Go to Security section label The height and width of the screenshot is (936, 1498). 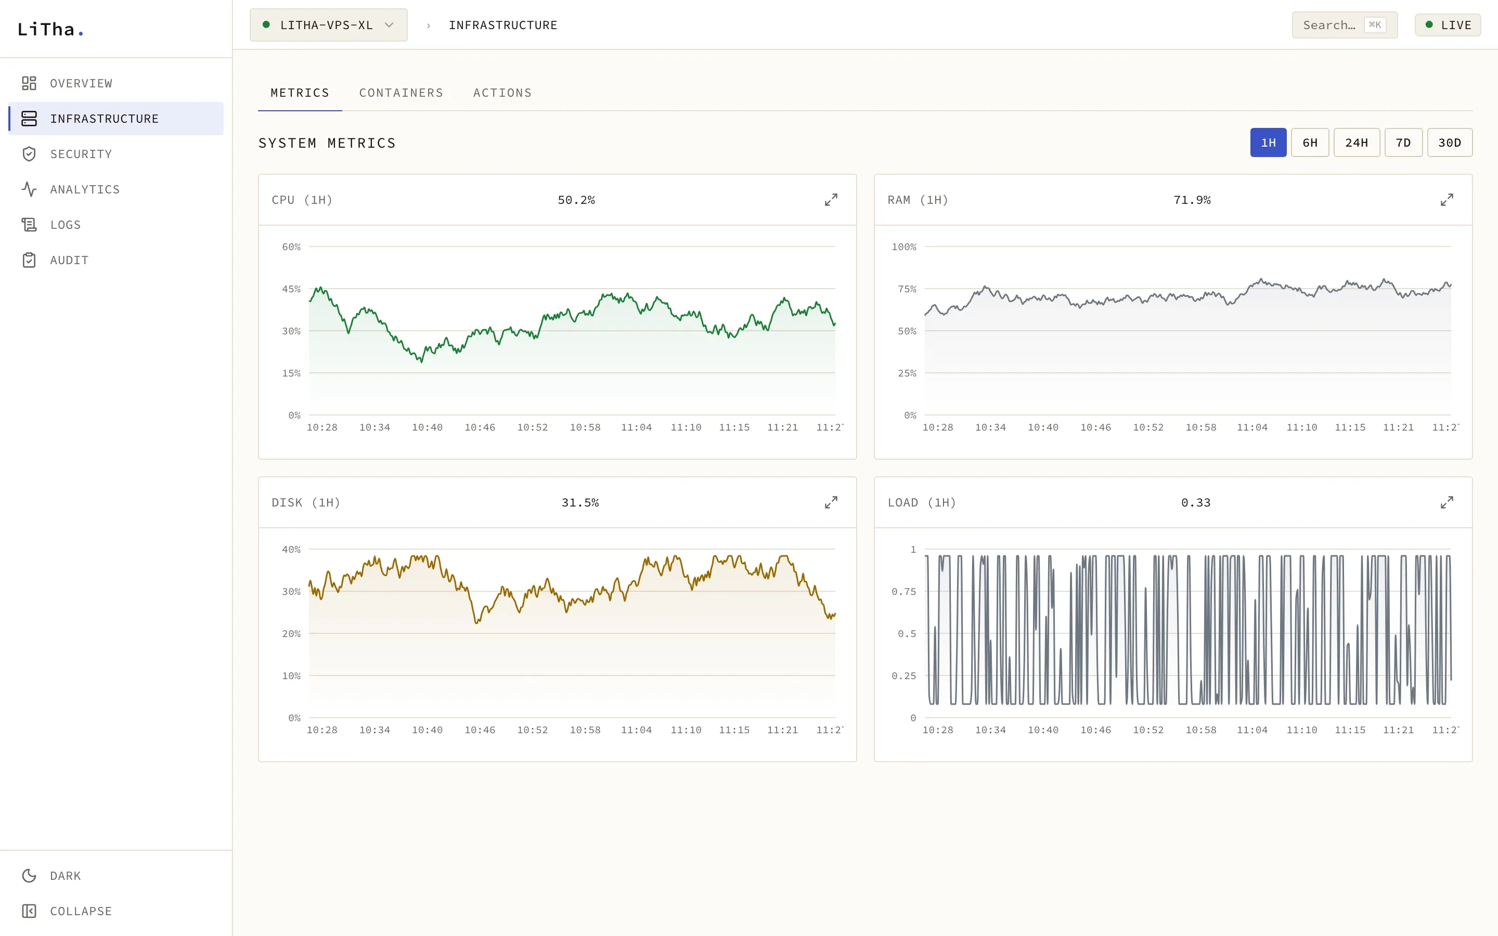click(x=81, y=154)
